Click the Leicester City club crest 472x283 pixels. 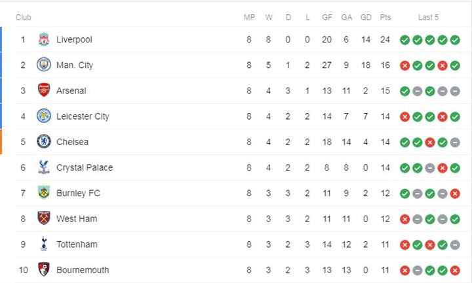[x=44, y=116]
